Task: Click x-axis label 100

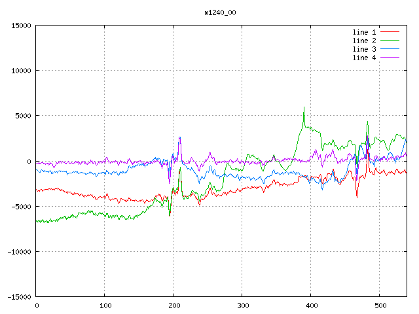Action: (105, 305)
